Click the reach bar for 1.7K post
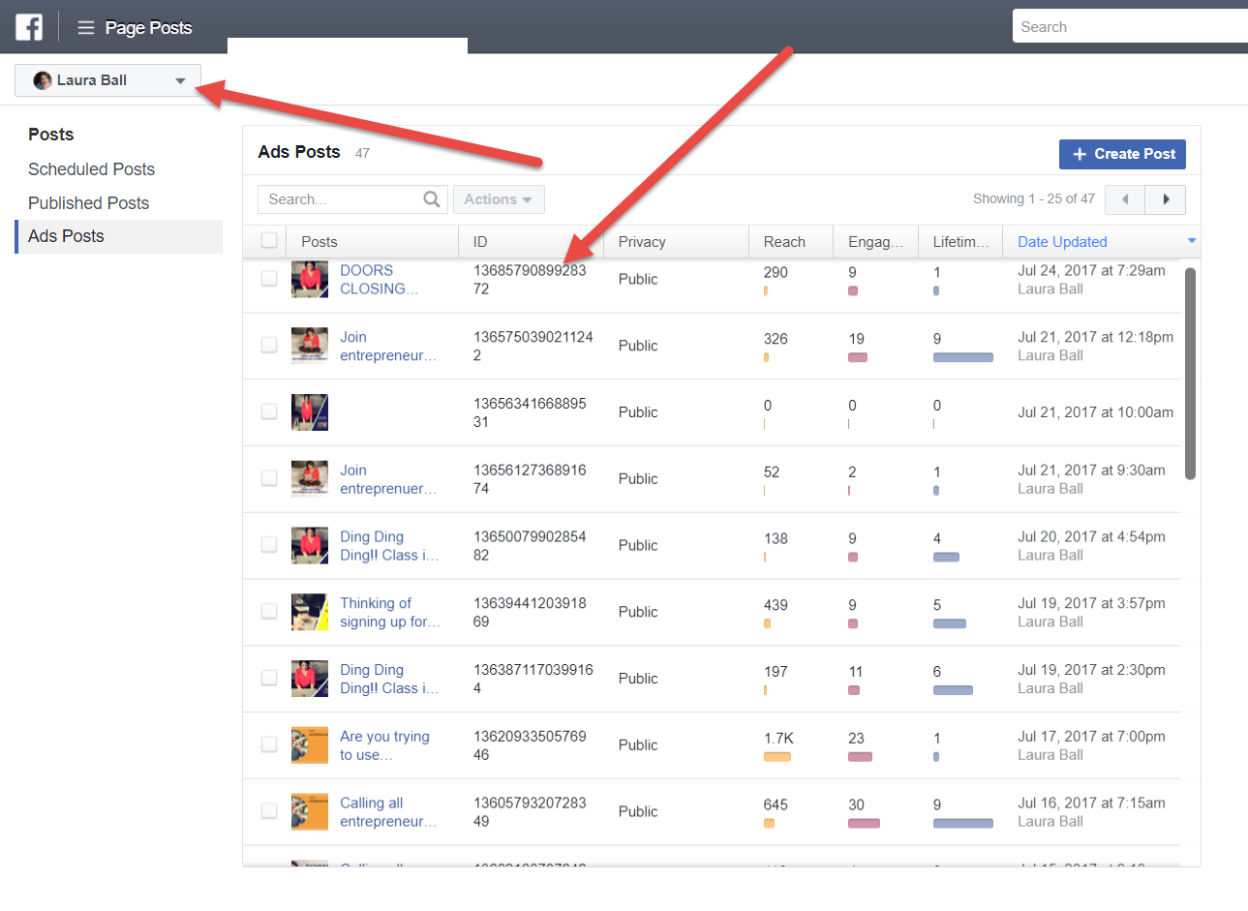Screen dimensions: 1248x911 point(777,757)
